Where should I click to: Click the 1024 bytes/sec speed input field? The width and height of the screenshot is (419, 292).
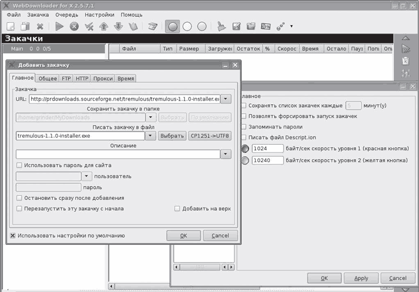268,148
